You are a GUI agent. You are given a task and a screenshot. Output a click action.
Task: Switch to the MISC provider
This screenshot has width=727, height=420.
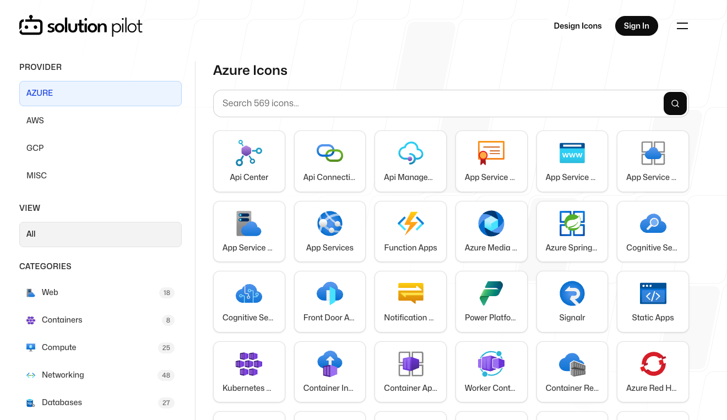(x=100, y=176)
